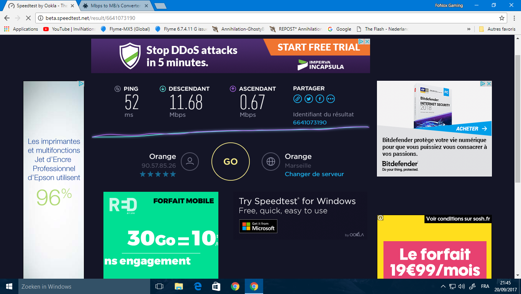Close the Speedtest by Ookla tab
521x294 pixels.
(x=72, y=6)
